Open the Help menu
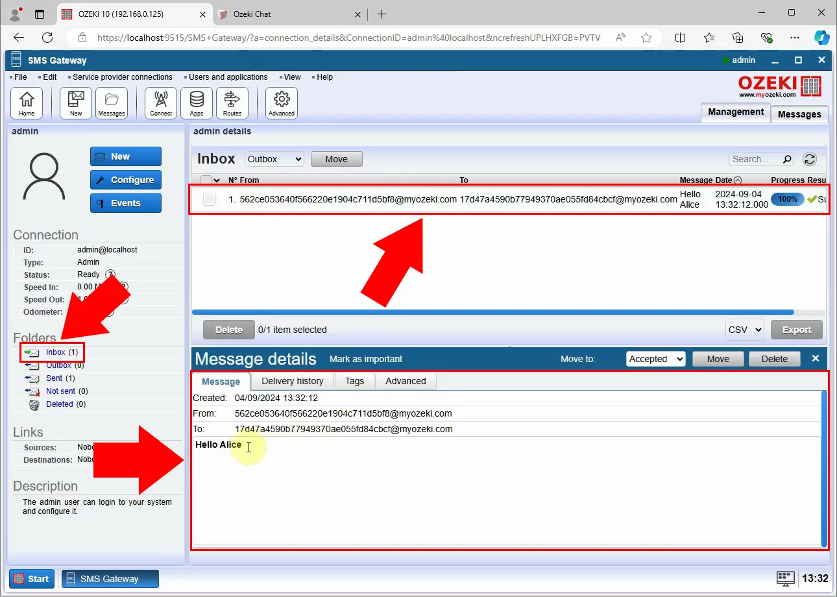Image resolution: width=837 pixels, height=597 pixels. tap(324, 77)
